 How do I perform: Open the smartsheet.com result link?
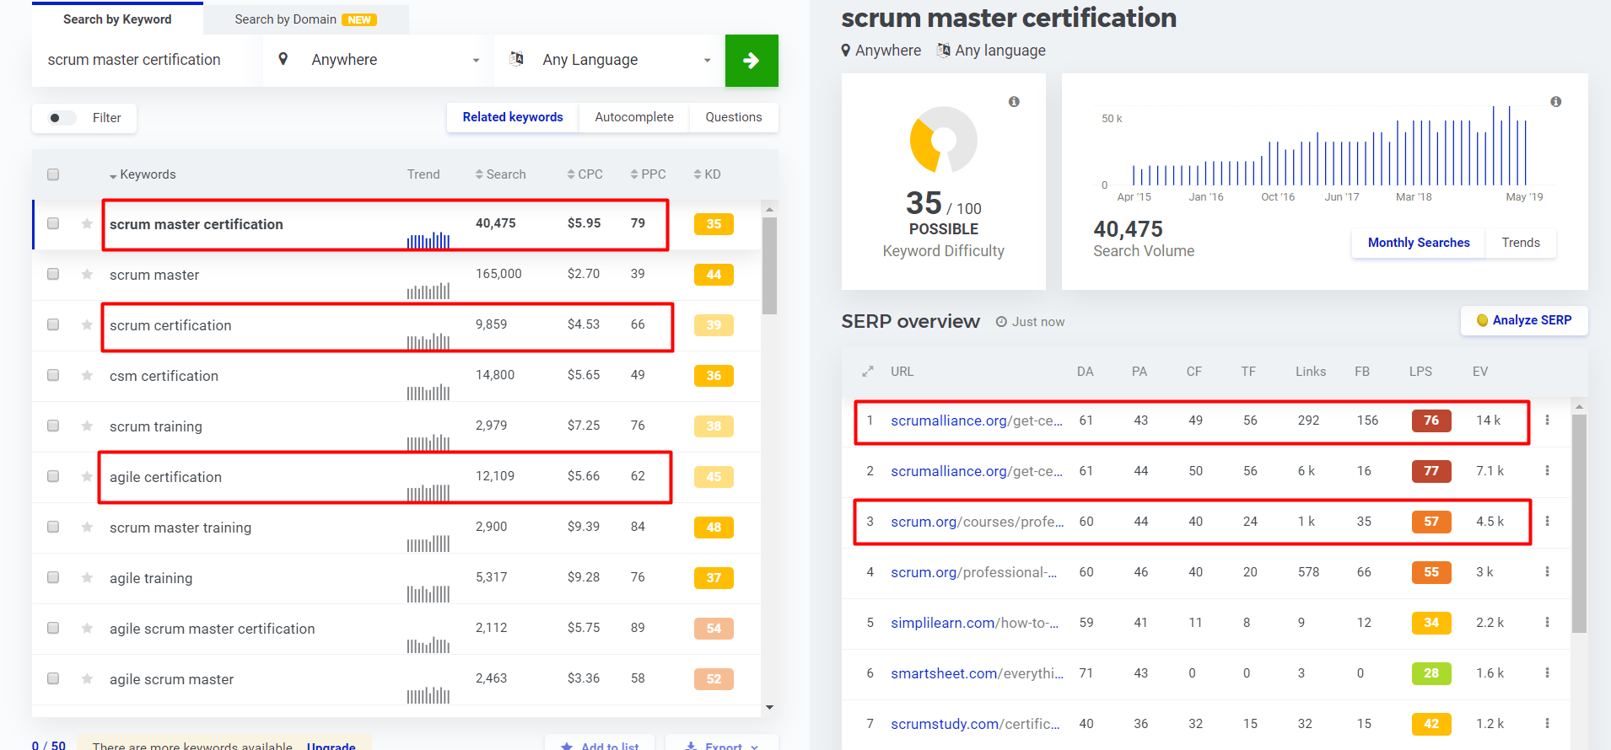[976, 673]
